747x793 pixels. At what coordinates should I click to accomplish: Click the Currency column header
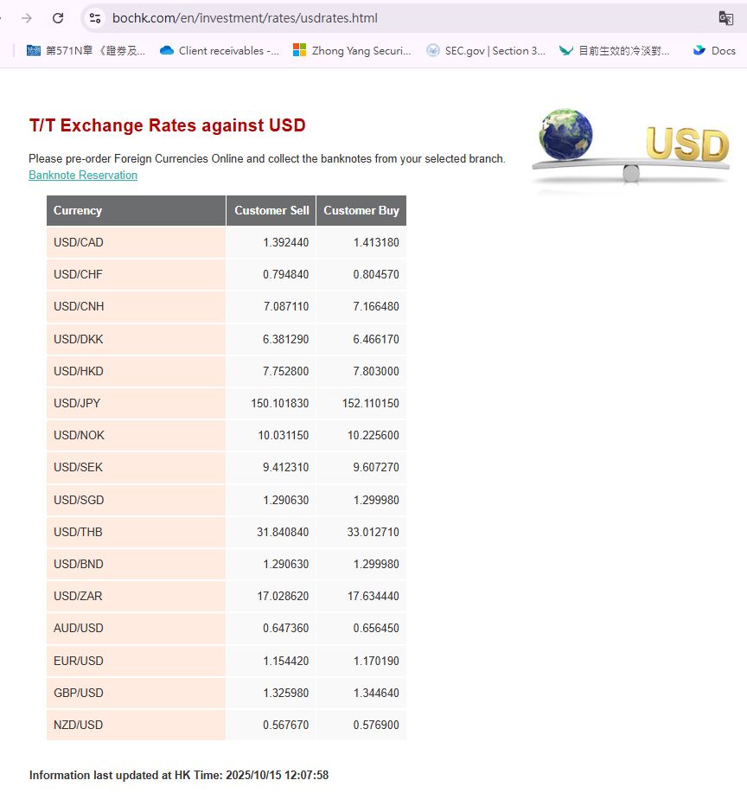(x=78, y=210)
